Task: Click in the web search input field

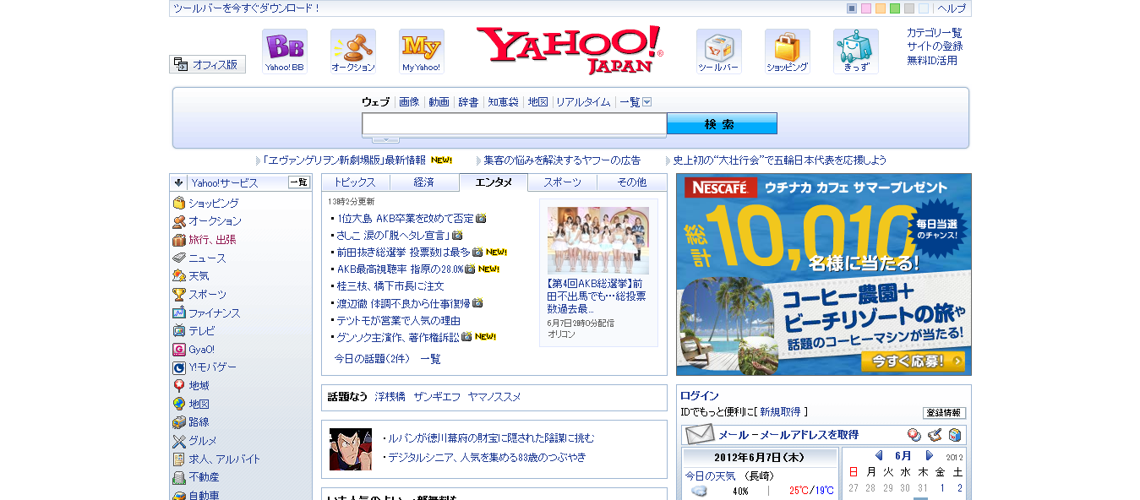Action: point(515,124)
